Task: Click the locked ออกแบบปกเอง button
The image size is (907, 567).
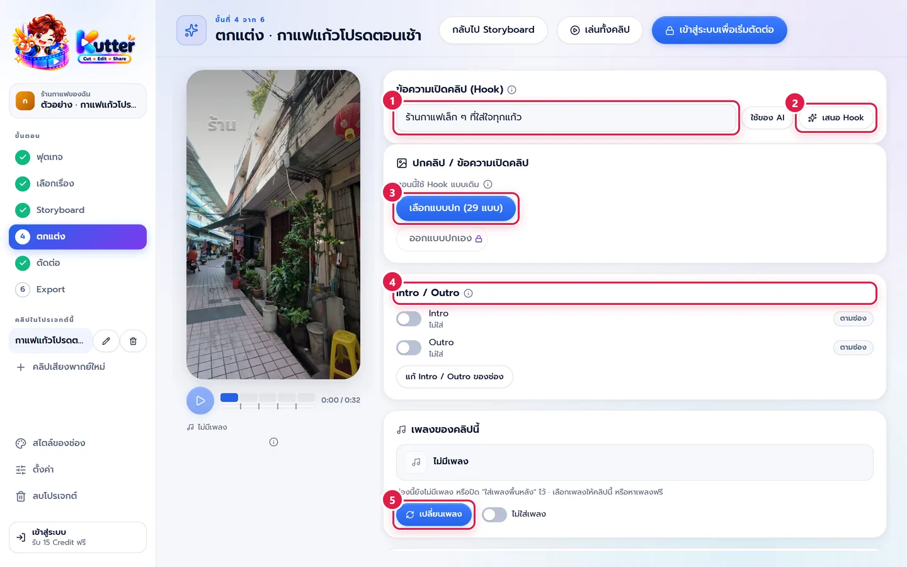Action: tap(442, 239)
